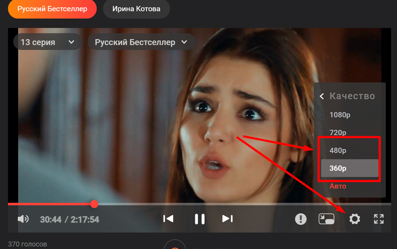Mute the video with the speaker icon
The image size is (397, 249).
point(23,219)
